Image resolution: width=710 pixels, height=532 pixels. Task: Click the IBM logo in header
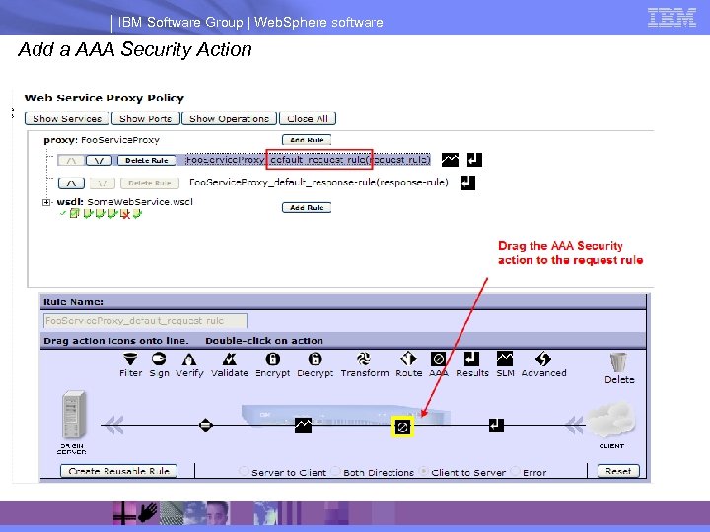point(672,17)
